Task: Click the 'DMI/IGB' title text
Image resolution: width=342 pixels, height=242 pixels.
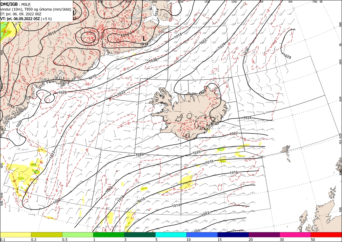Action: pos(9,4)
